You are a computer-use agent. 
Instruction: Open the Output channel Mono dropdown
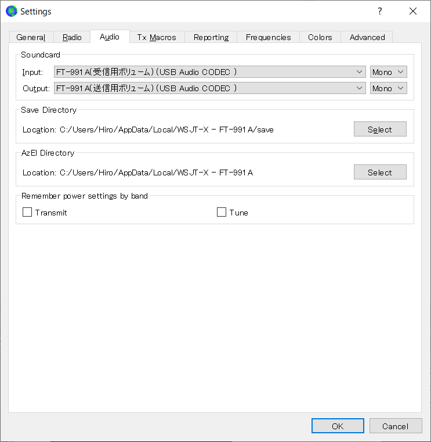(x=389, y=88)
